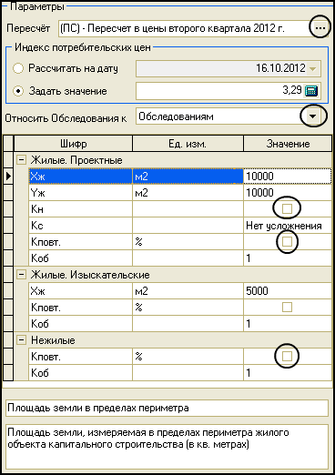The image size is (335, 475).
Task: Toggle the Кн checkbox in Жилые. Проектные
Action: pyautogui.click(x=287, y=208)
